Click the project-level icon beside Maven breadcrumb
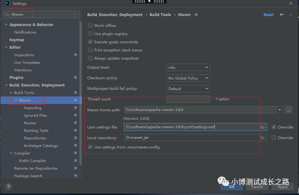The height and width of the screenshot is (195, 299). (196, 15)
